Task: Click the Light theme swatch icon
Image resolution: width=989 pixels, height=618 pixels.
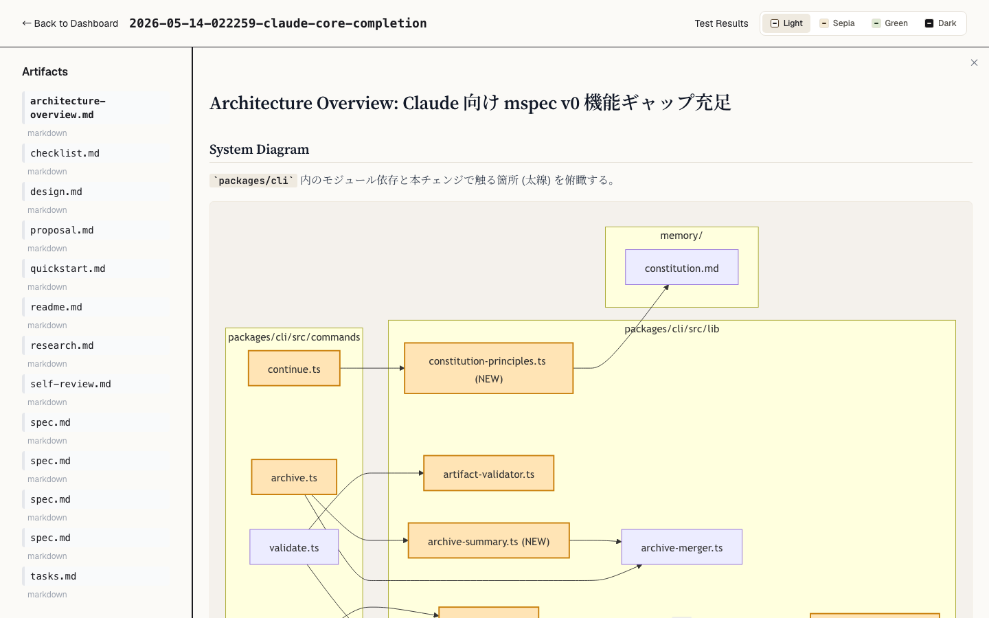Action: coord(775,23)
